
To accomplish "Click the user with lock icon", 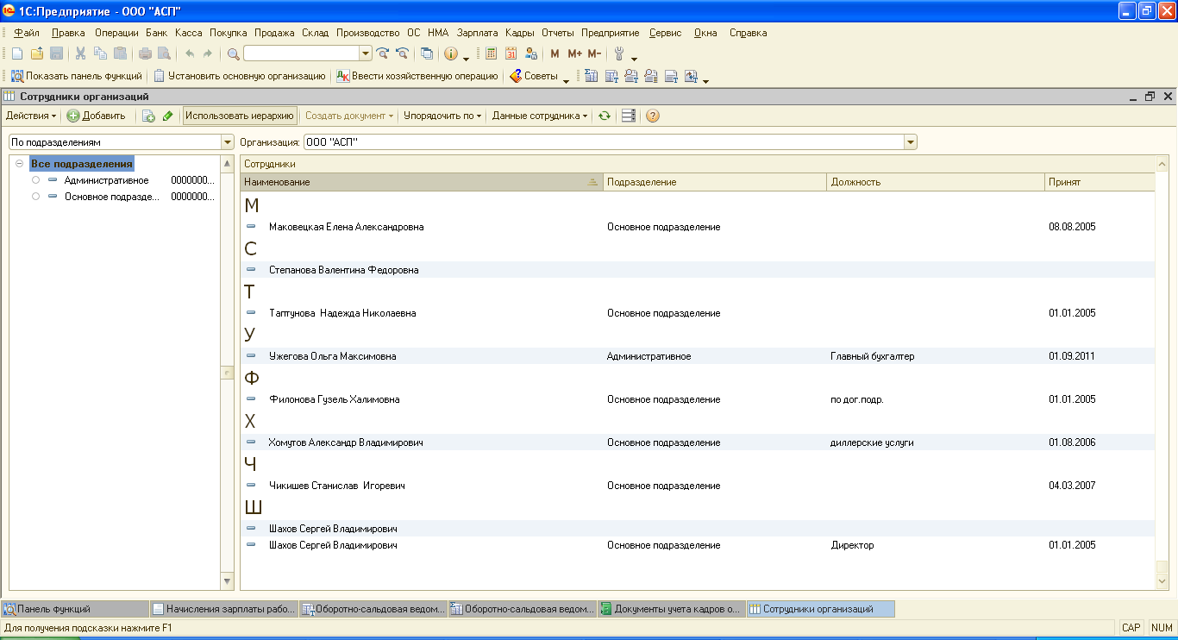I will 531,53.
